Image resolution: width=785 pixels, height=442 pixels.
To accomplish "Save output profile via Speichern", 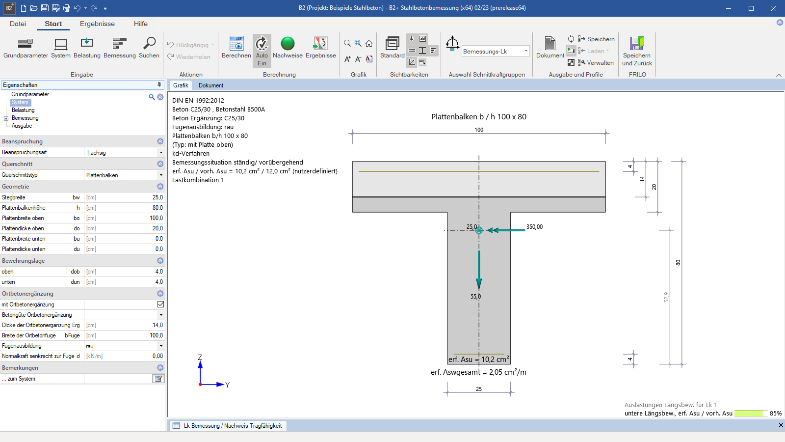I will pos(596,39).
